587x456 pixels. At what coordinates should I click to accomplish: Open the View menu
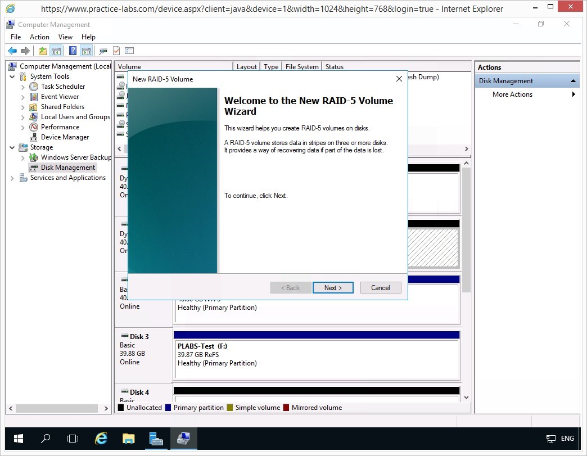coord(65,37)
